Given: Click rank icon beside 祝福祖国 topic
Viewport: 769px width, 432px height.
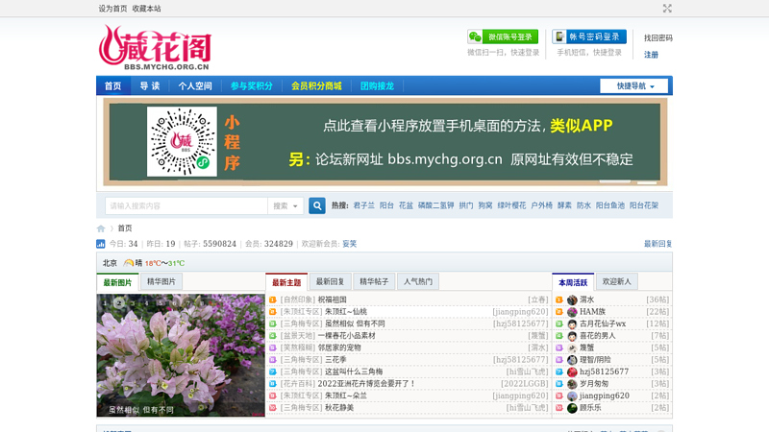Looking at the screenshot, I should coord(273,300).
